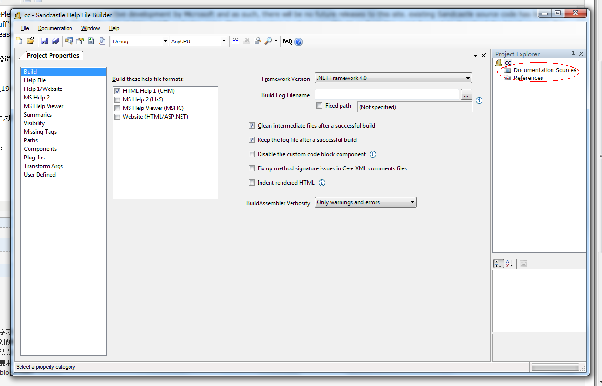
Task: Open the FAQ toolbar item
Action: (287, 41)
